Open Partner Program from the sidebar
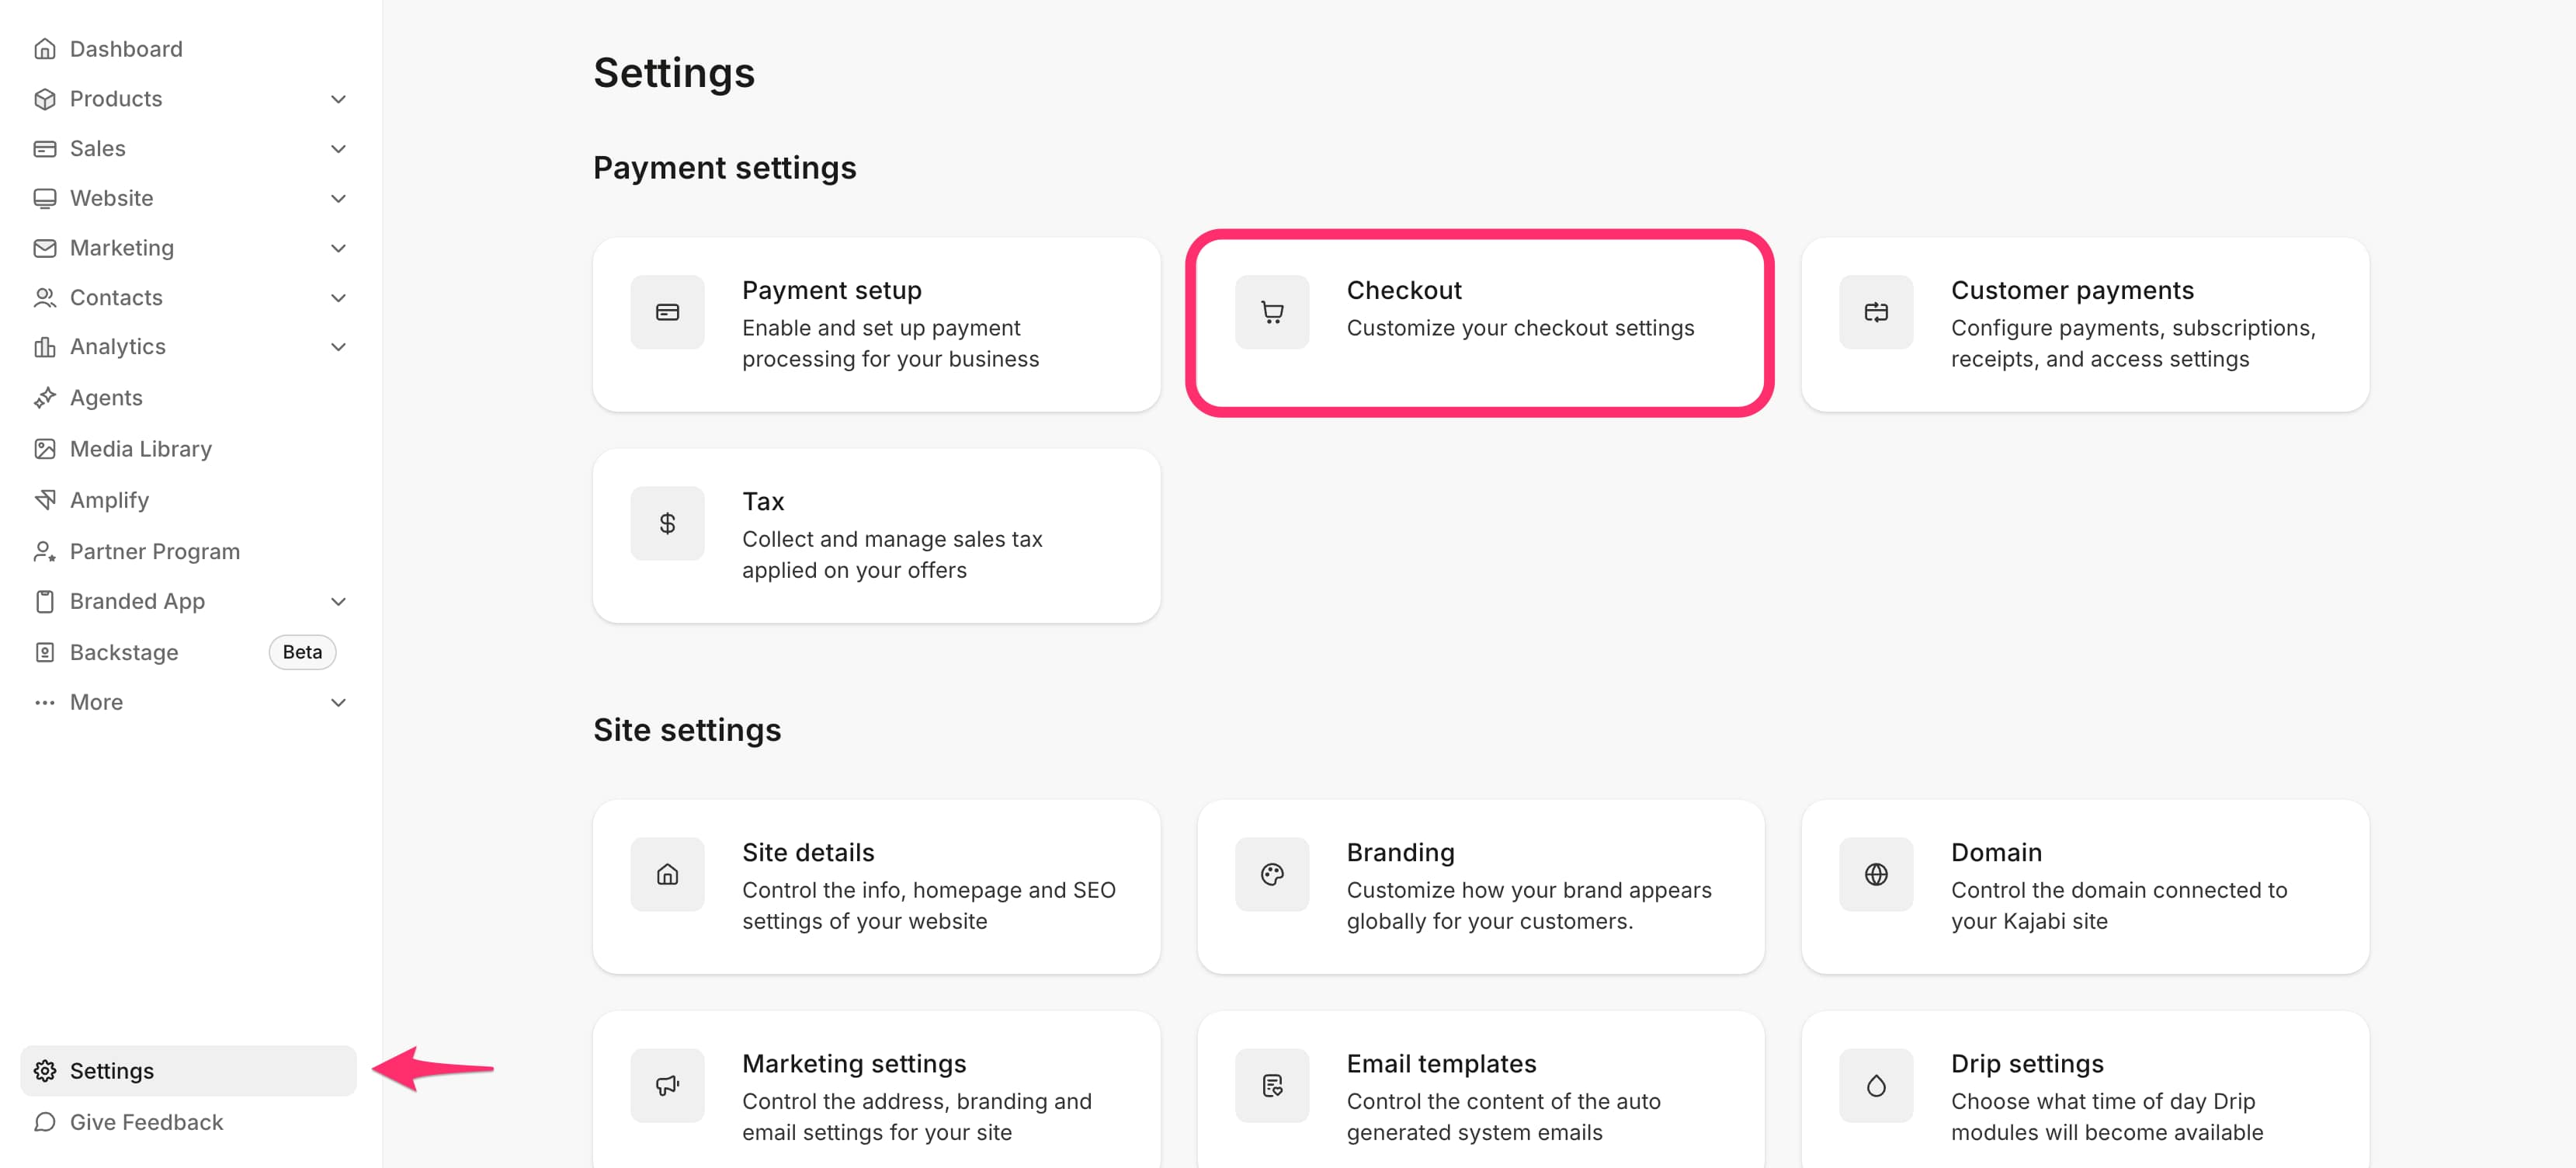Viewport: 2576px width, 1168px height. tap(155, 551)
